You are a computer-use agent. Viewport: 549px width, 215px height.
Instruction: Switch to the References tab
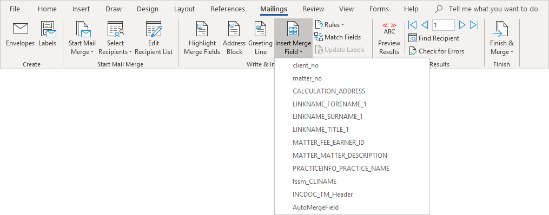228,9
